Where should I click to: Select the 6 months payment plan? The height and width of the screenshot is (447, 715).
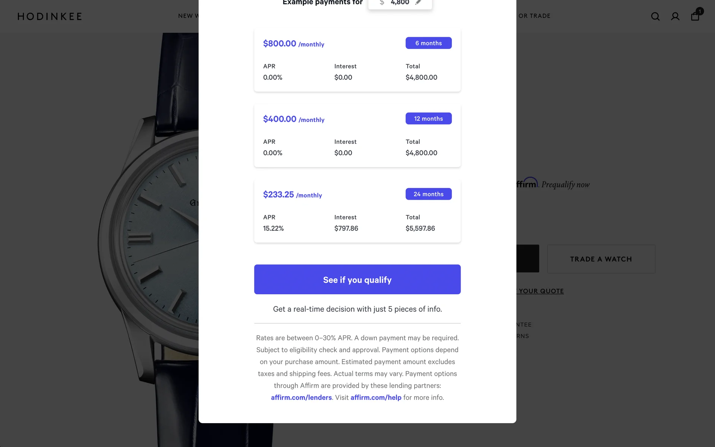coord(428,43)
